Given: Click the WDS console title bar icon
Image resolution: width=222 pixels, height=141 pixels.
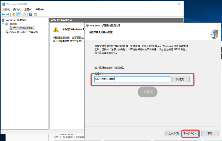Looking at the screenshot, I should pos(4,4).
